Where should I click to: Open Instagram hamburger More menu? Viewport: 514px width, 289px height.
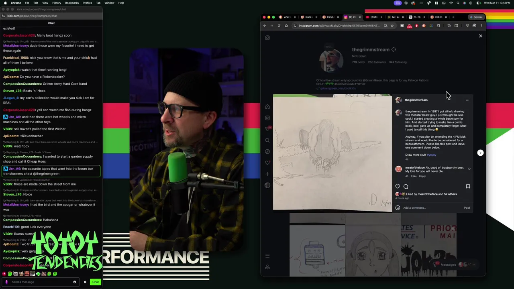pos(267,256)
